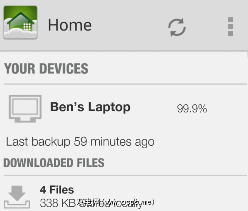The width and height of the screenshot is (248, 211).
Task: Tap the 338 KB stored locally line
Action: click(x=58, y=203)
